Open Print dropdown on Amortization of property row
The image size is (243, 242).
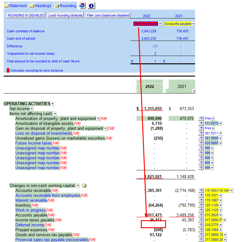pos(213,118)
